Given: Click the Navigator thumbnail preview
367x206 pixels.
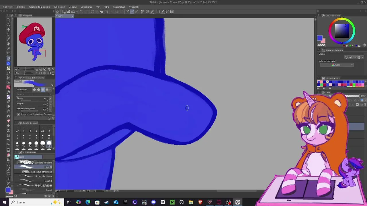Looking at the screenshot, I should coord(34,42).
